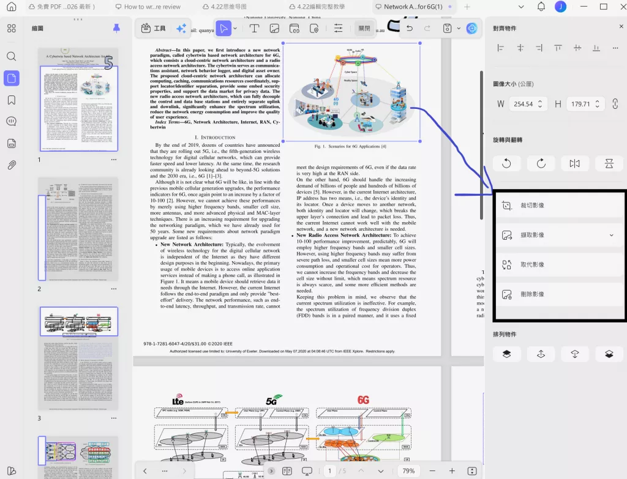The width and height of the screenshot is (627, 479).
Task: Toggle the pin on thumbnail panel
Action: click(x=116, y=28)
